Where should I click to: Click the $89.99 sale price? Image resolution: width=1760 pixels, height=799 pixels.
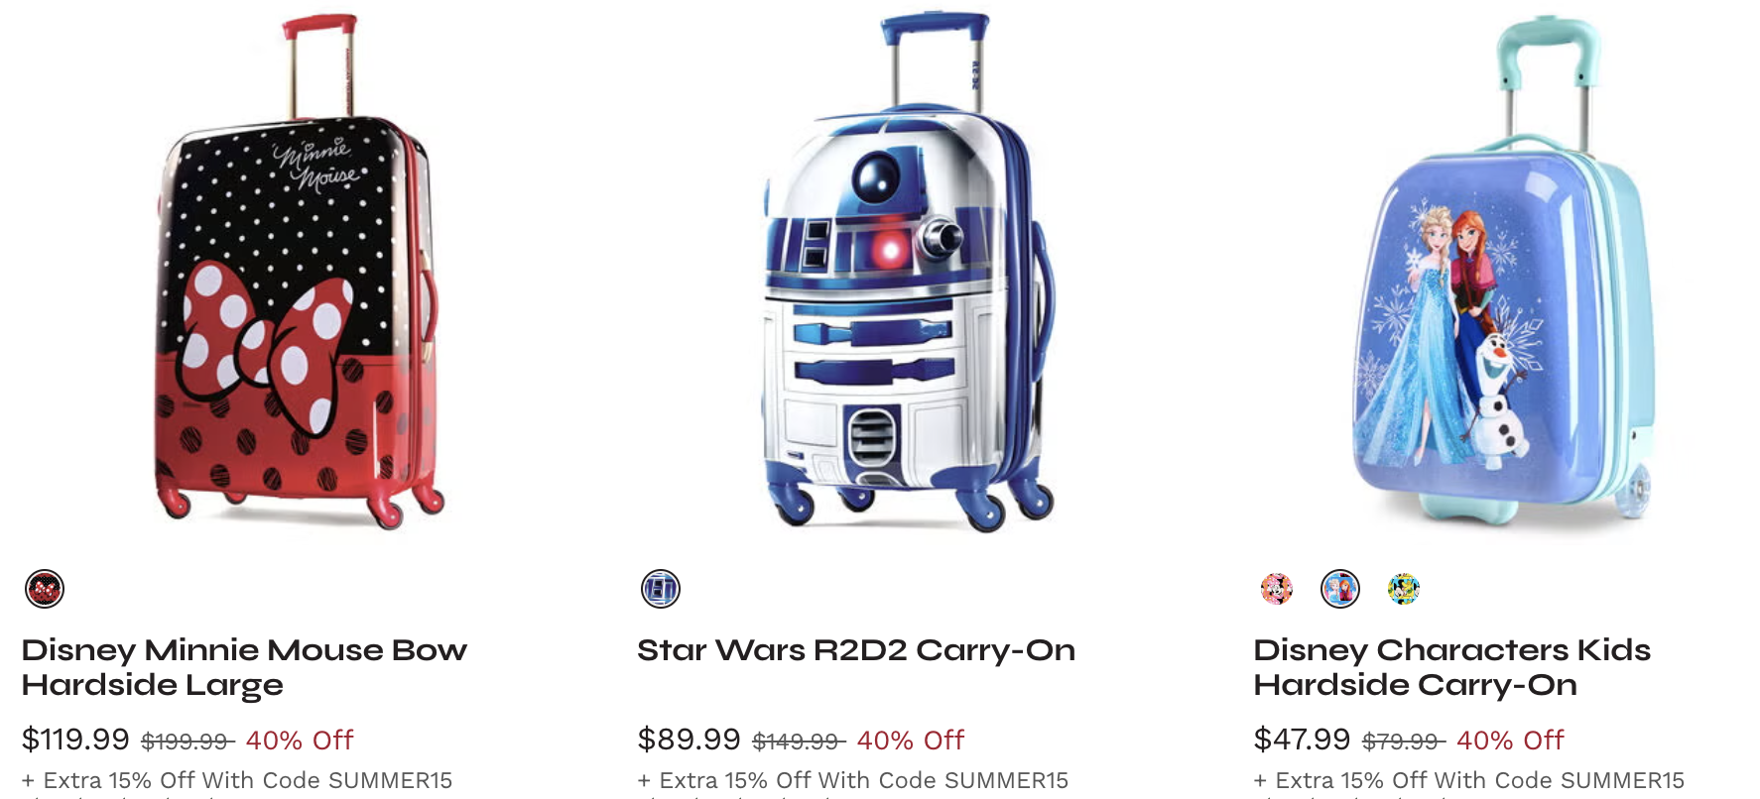tap(690, 740)
